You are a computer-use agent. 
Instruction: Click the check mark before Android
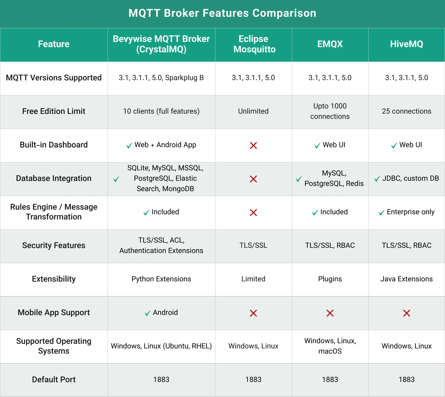(147, 313)
